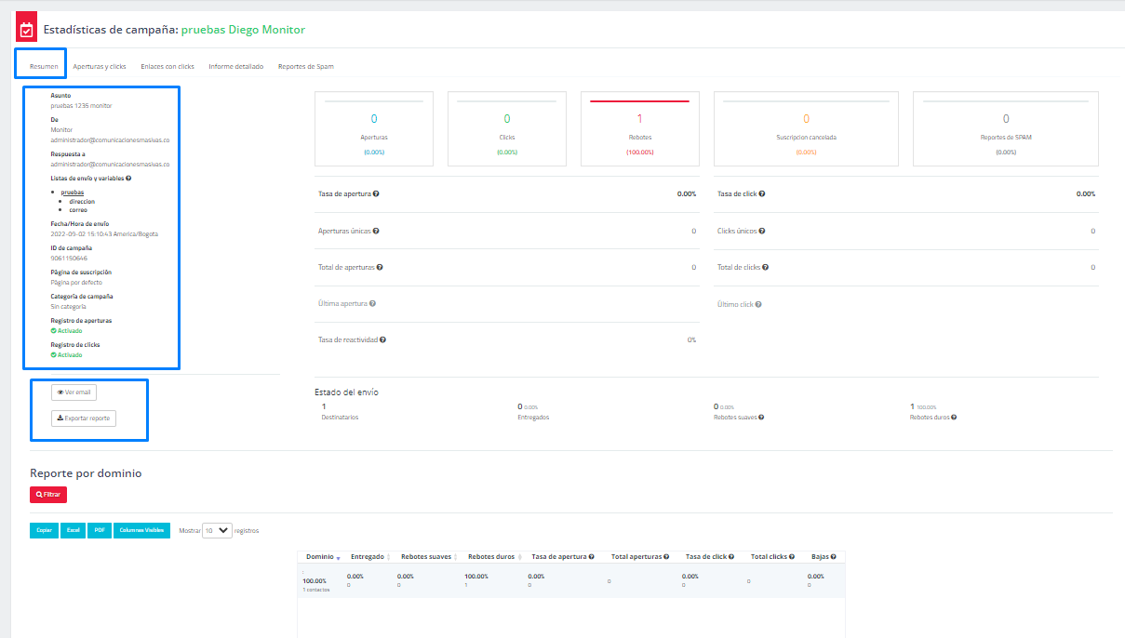Go to Informe detallado tab
Image resolution: width=1125 pixels, height=638 pixels.
(x=235, y=67)
